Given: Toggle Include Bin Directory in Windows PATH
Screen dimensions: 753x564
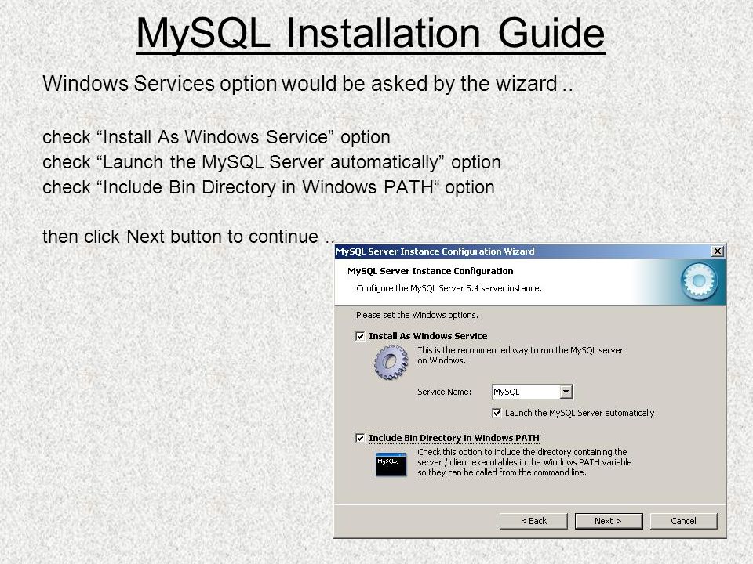Looking at the screenshot, I should tap(360, 438).
